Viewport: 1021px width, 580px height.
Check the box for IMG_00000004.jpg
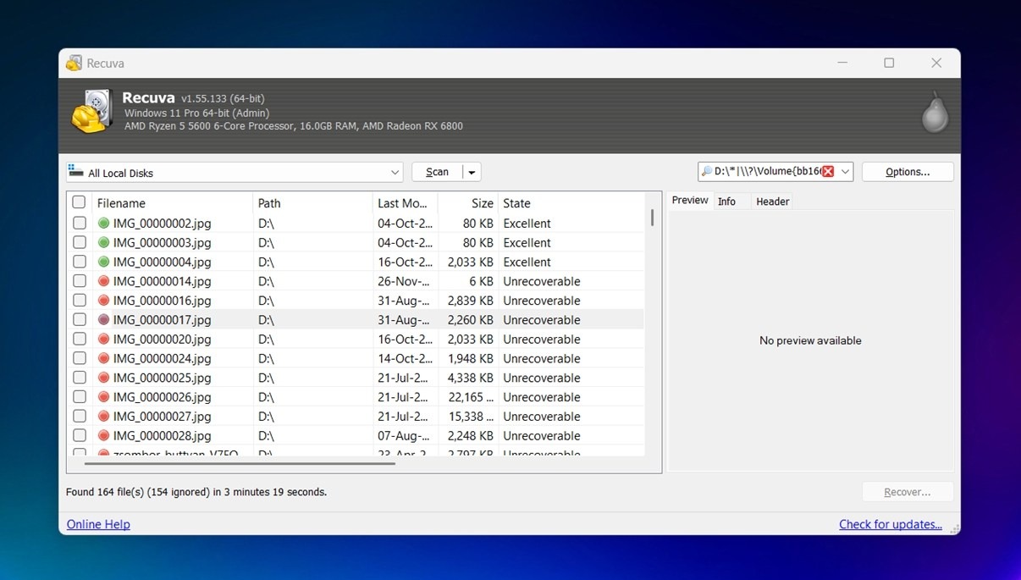point(79,262)
